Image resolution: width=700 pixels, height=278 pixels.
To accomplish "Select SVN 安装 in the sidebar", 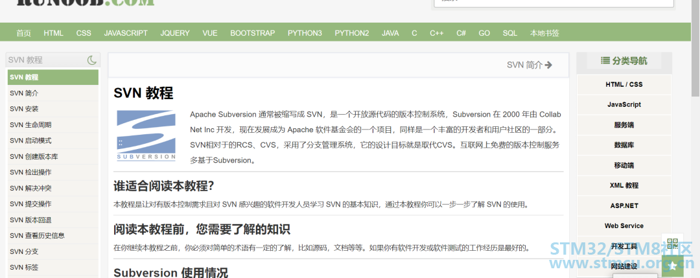I will 53,109.
